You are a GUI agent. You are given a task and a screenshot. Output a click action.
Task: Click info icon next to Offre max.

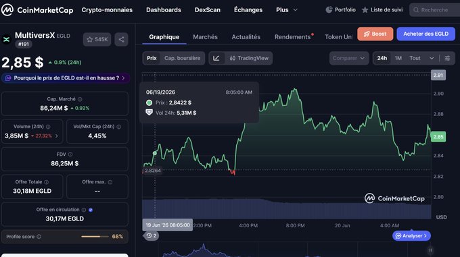coord(110,182)
